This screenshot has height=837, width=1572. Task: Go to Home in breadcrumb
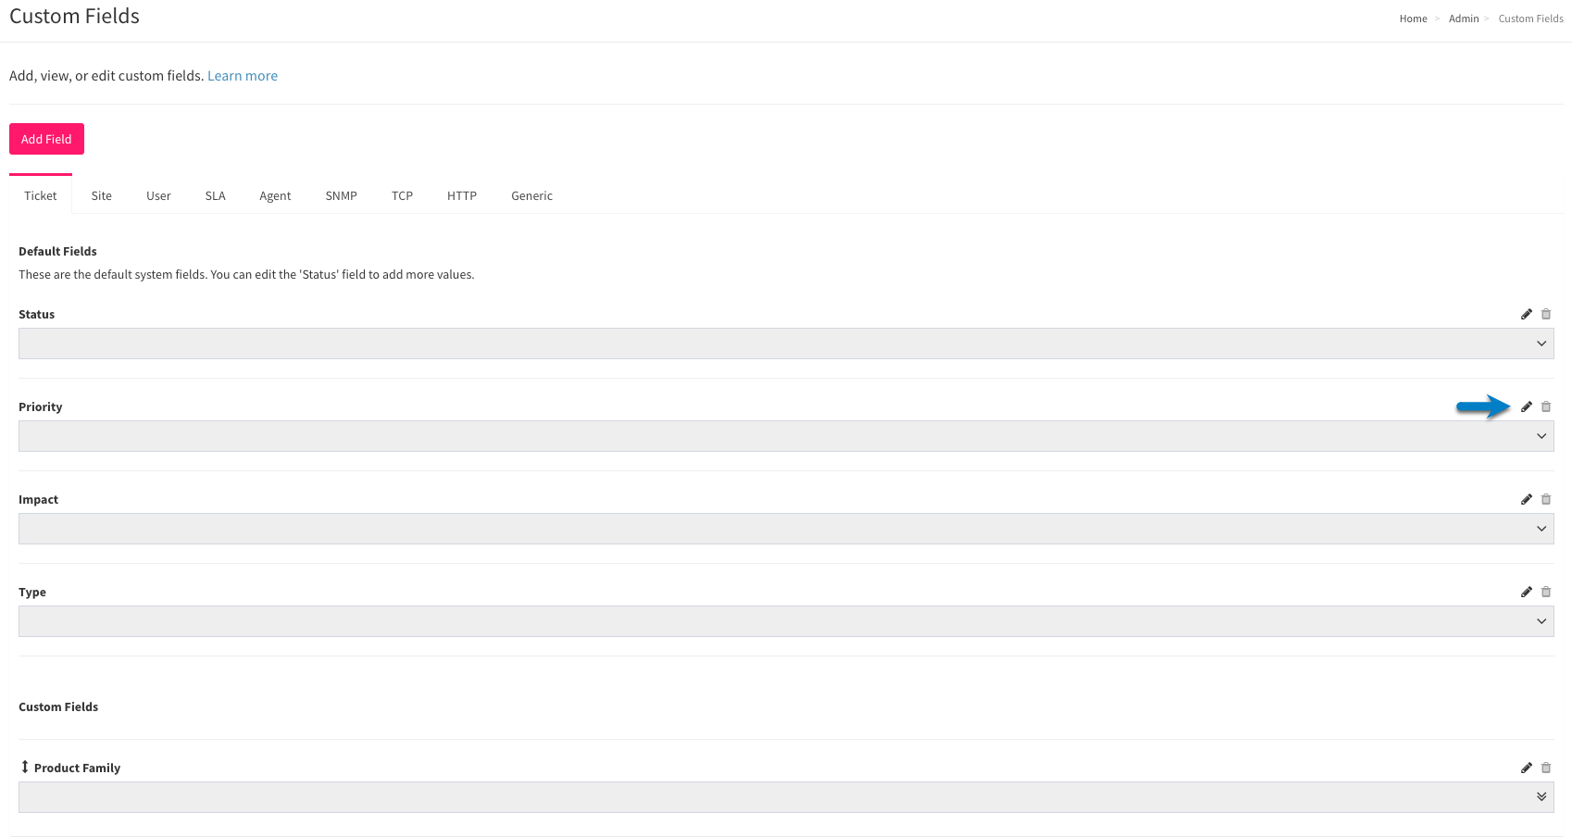click(1414, 19)
